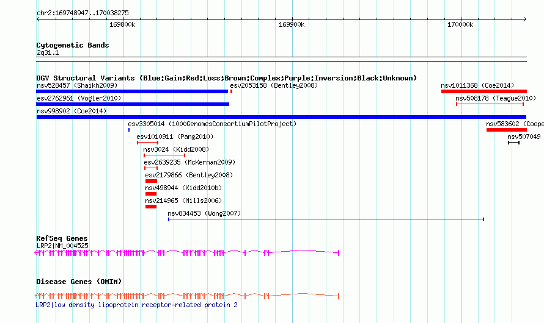Click the nsv998902 (Coe2014) label text
The height and width of the screenshot is (323, 544).
[72, 111]
